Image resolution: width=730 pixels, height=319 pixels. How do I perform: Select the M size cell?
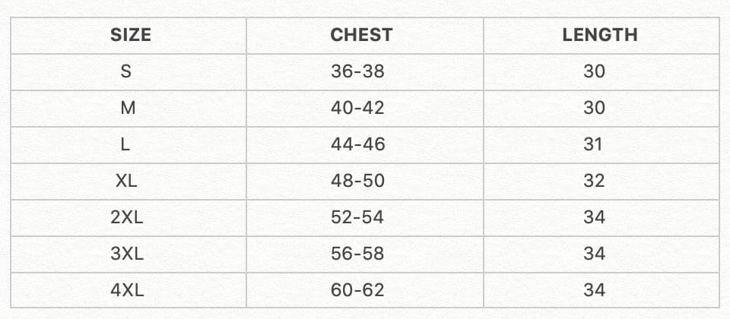(128, 108)
